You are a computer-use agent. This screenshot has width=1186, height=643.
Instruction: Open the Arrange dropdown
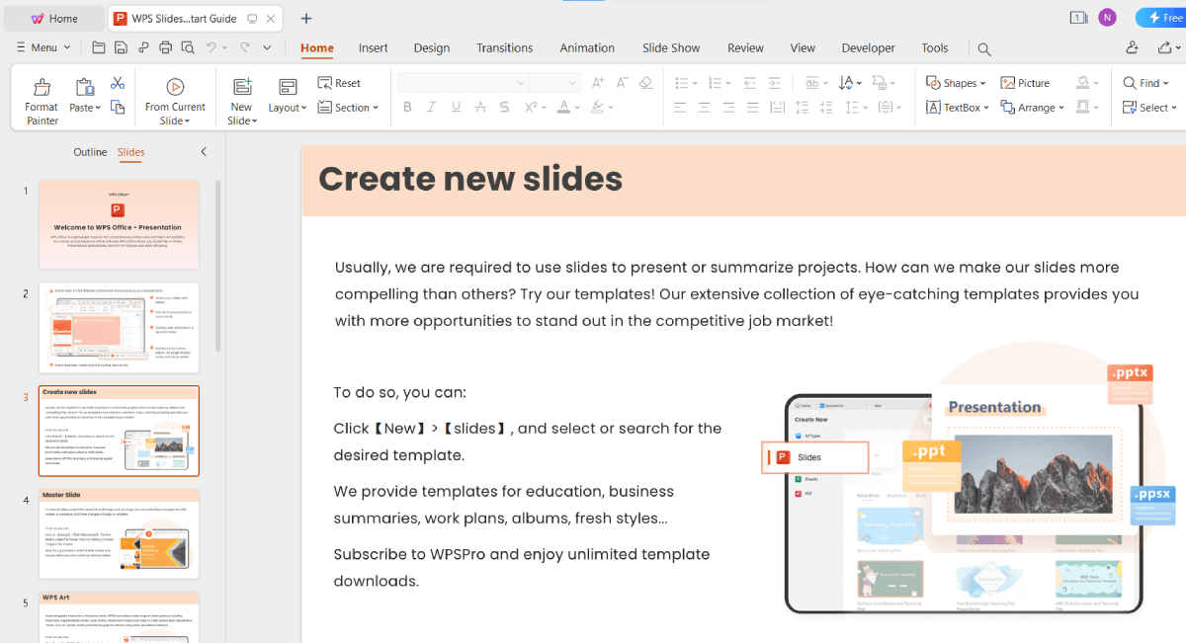pos(1032,108)
